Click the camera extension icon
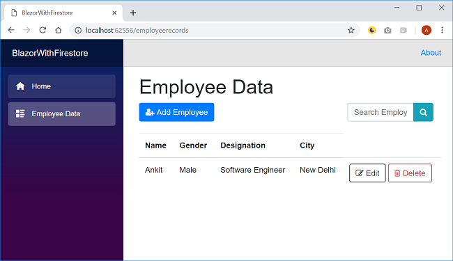 coord(387,31)
